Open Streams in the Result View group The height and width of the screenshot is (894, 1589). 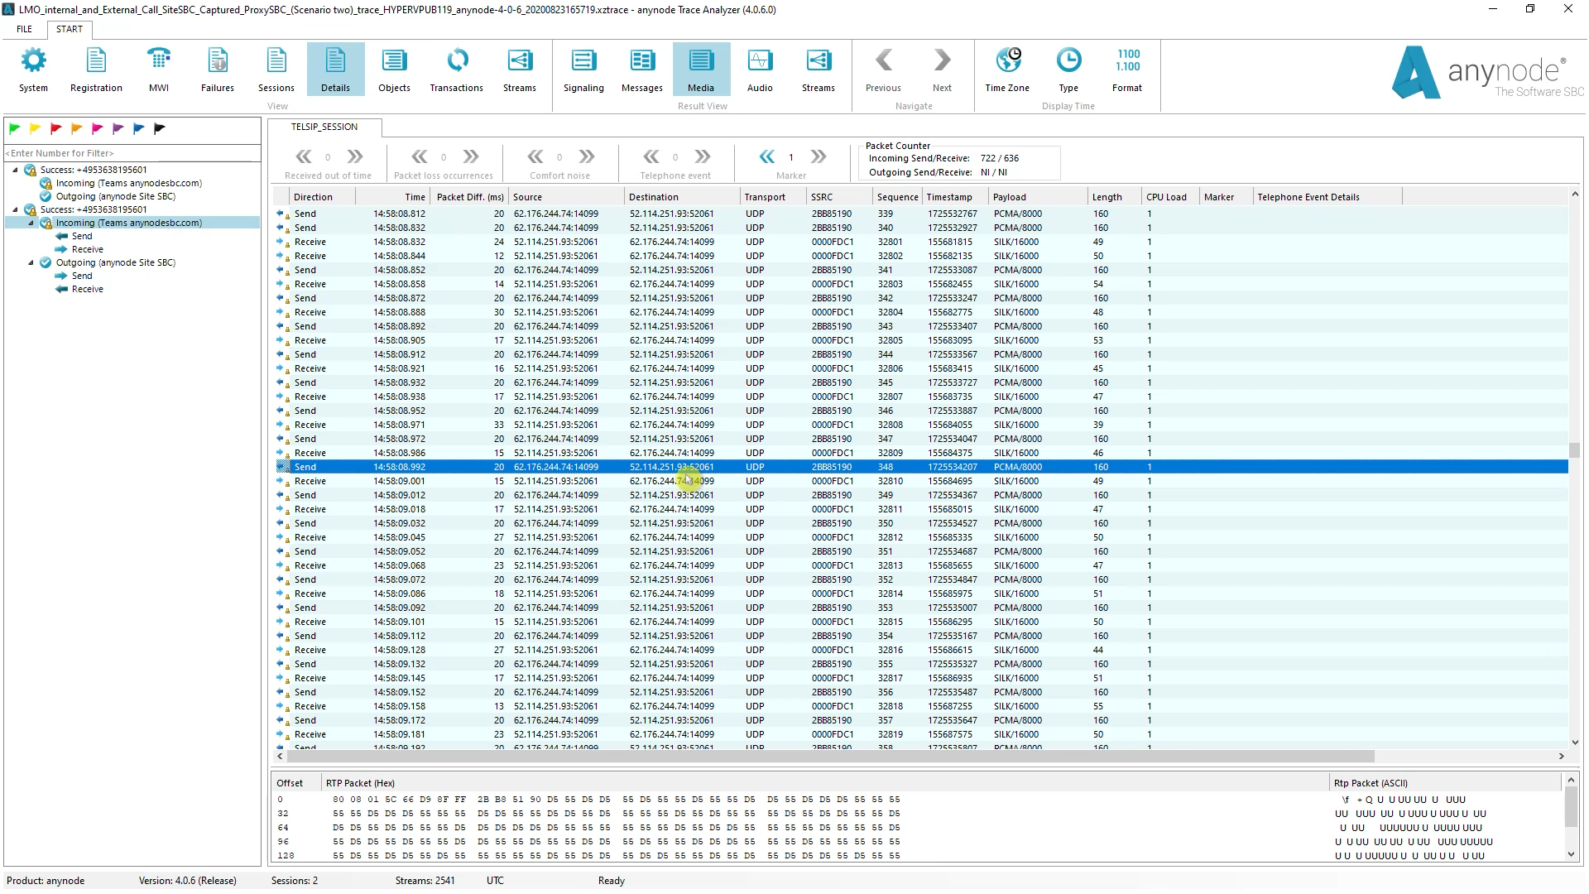coord(819,70)
